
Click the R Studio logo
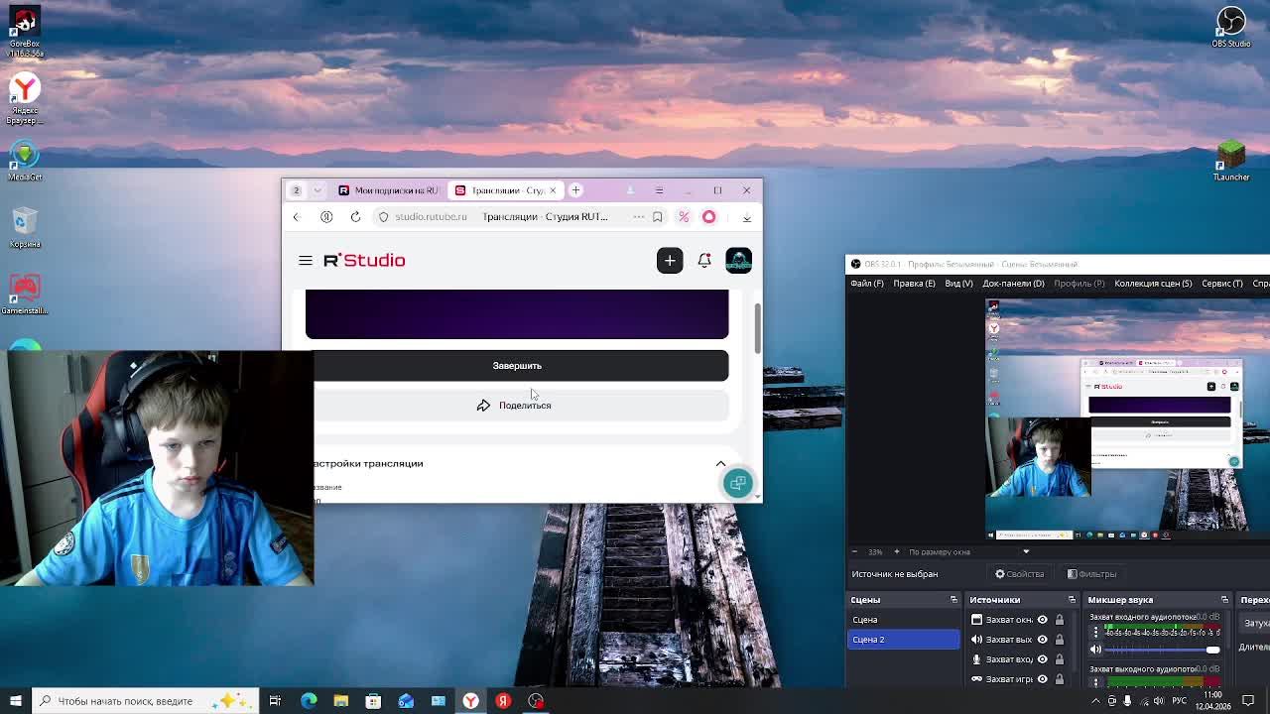click(364, 260)
